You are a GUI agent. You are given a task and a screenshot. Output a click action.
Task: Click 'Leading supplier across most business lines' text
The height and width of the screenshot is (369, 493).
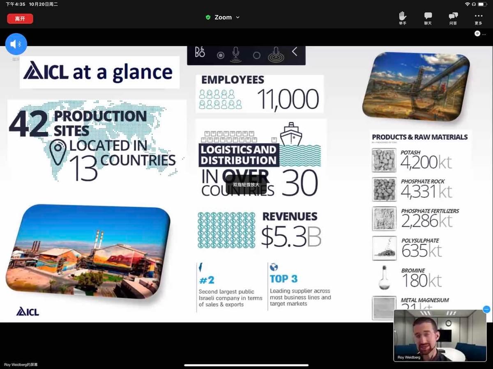click(300, 297)
